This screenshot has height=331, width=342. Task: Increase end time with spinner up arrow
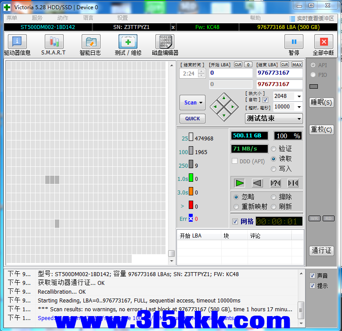tap(202, 71)
